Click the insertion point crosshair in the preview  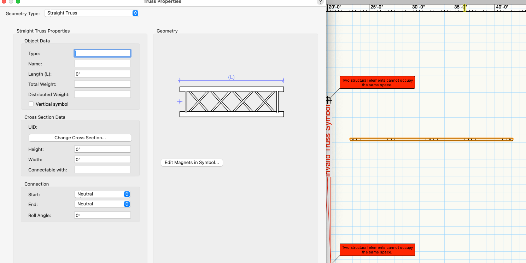pyautogui.click(x=180, y=102)
